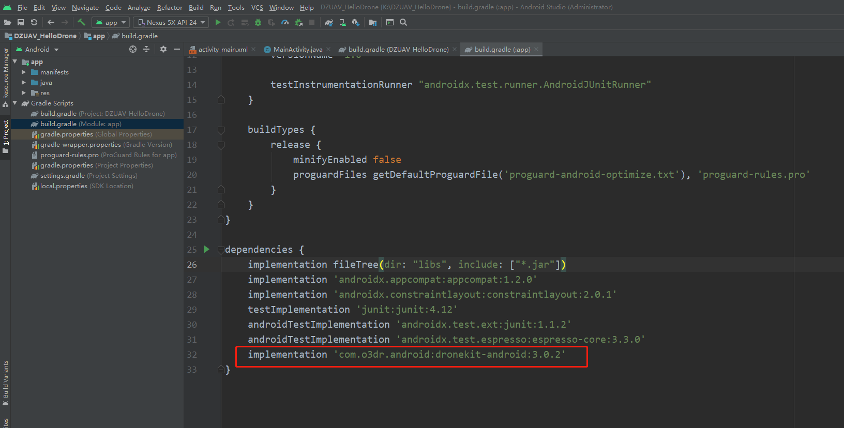Navigate back with the left arrow icon

tap(51, 22)
